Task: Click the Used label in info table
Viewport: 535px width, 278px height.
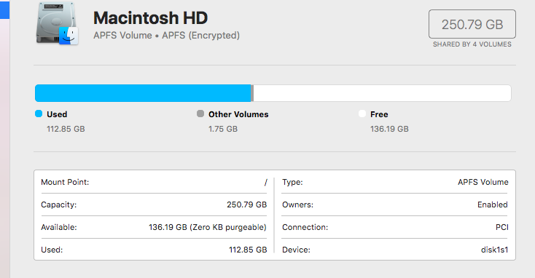Action: coord(52,250)
